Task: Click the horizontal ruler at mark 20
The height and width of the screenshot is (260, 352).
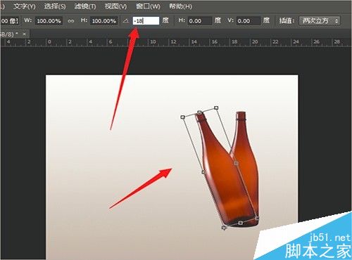Action: coord(255,41)
